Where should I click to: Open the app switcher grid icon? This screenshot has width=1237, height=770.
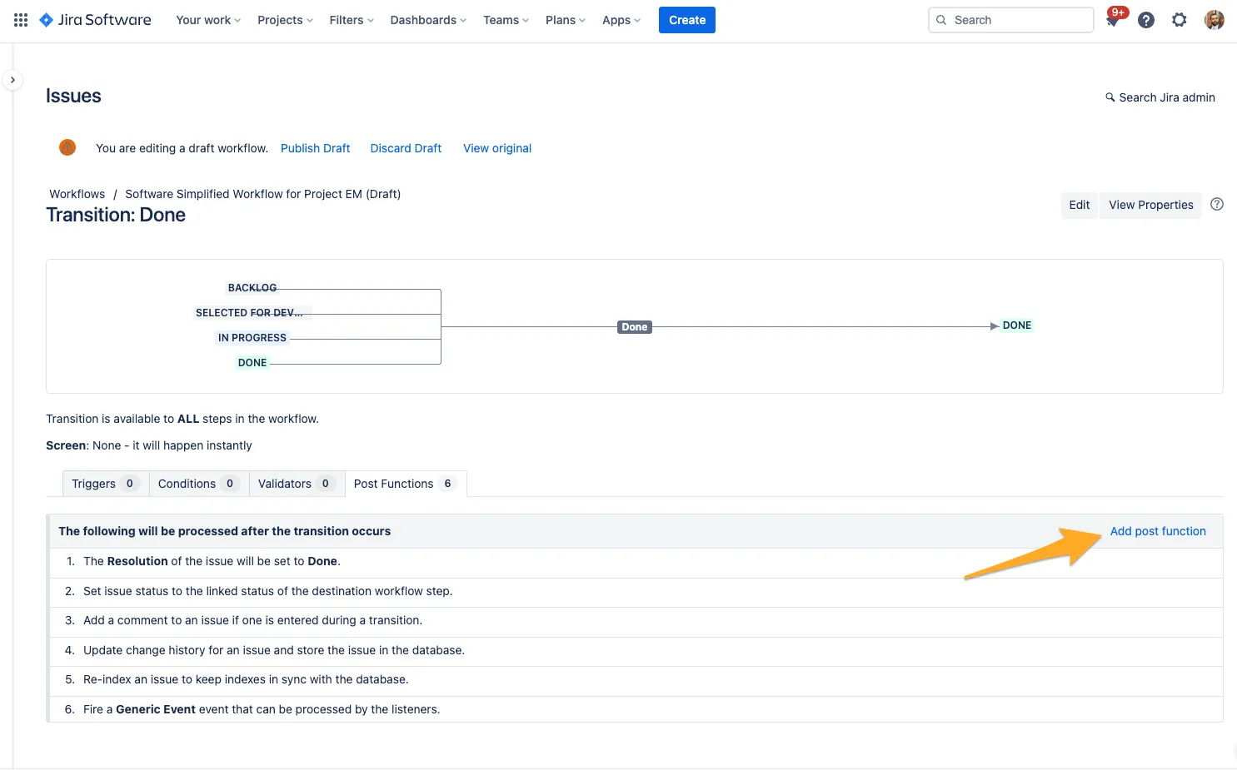(x=21, y=20)
